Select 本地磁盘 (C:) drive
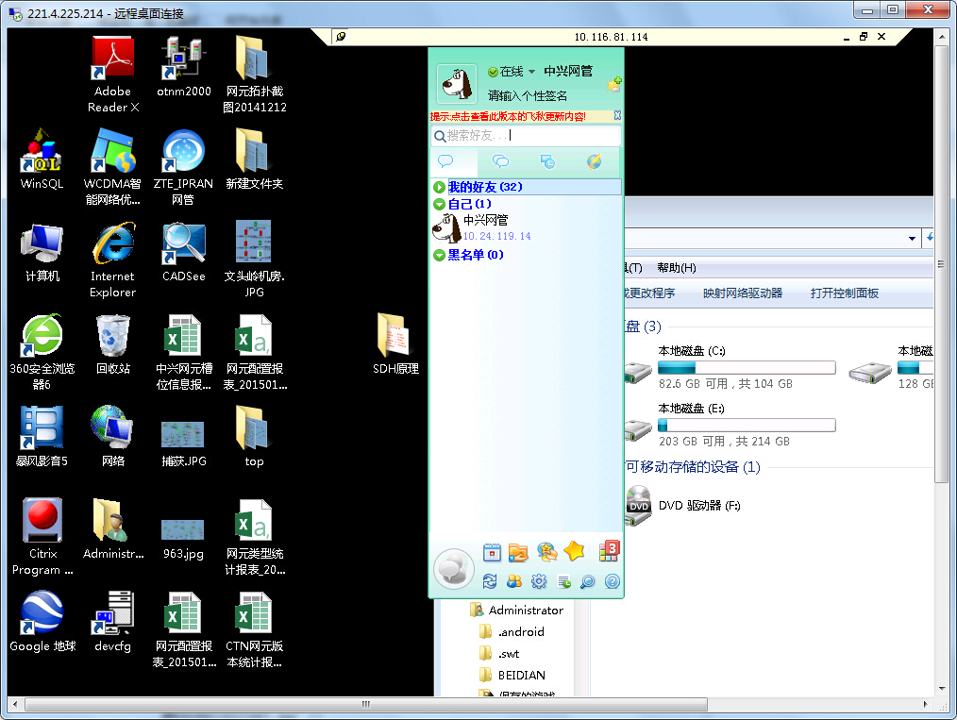957x720 pixels. 730,367
